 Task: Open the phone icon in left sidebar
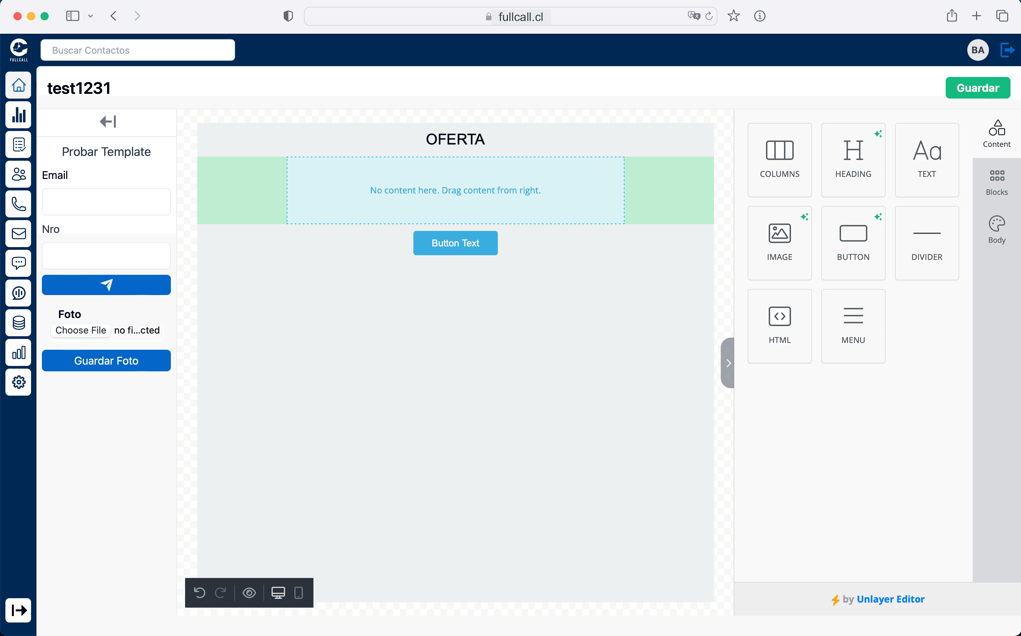pyautogui.click(x=19, y=204)
